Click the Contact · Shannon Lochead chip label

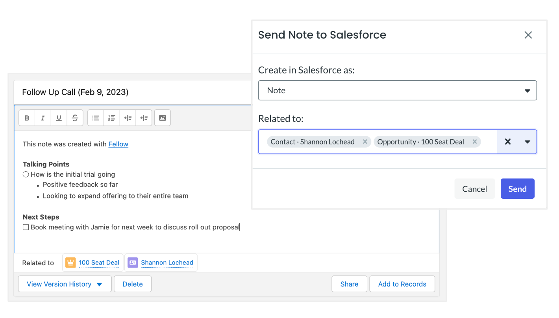click(x=313, y=142)
